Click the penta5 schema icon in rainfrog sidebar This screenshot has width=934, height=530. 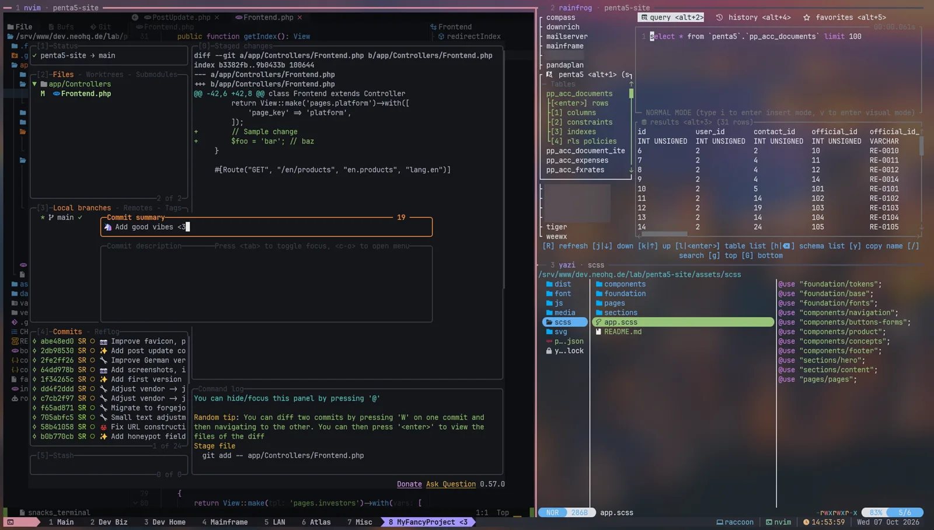click(x=549, y=75)
